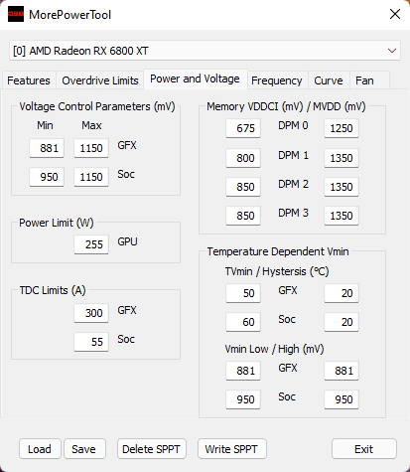The height and width of the screenshot is (472, 410).
Task: Click the GFX minimum voltage field 881
Action: (x=47, y=148)
